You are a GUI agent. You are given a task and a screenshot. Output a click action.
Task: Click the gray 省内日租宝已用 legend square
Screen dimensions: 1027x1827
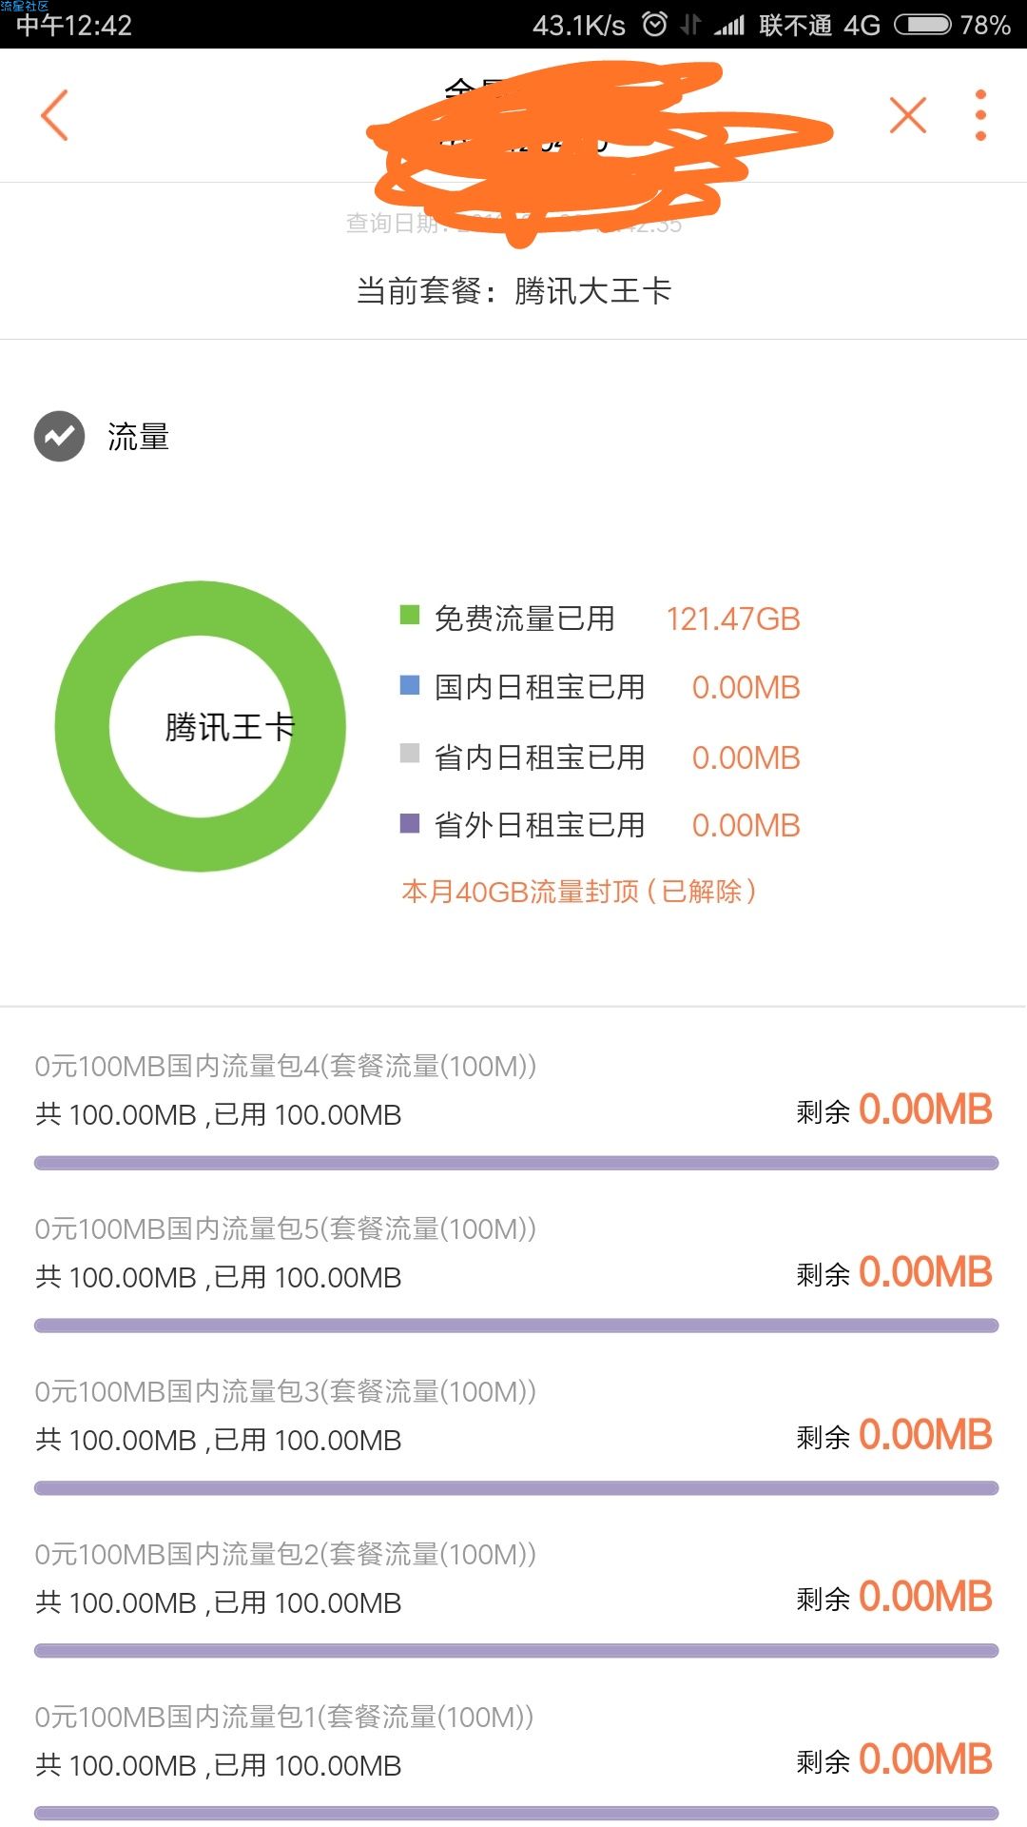(410, 754)
